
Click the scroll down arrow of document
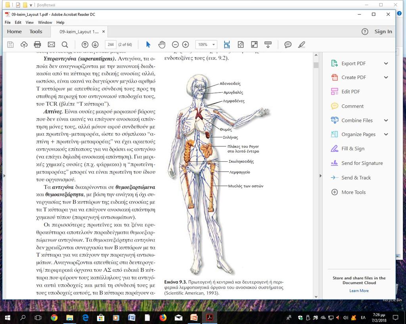(316, 297)
